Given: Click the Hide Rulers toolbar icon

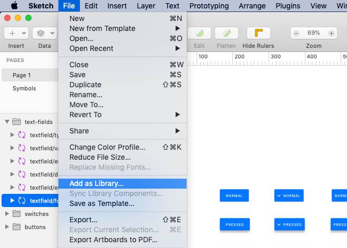Looking at the screenshot, I should coord(258,33).
